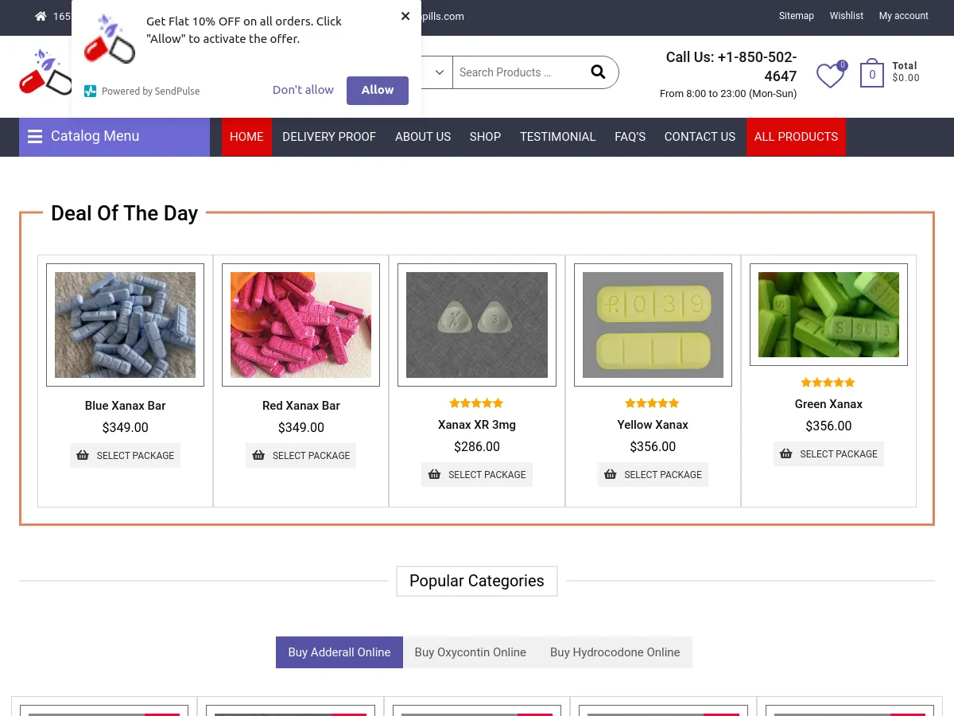This screenshot has height=716, width=954.
Task: Open the Wishlist link in the top bar
Action: pos(847,16)
